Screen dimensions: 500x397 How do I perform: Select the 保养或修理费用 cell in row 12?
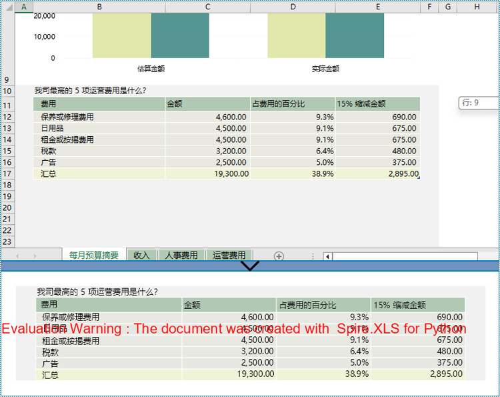coord(99,117)
